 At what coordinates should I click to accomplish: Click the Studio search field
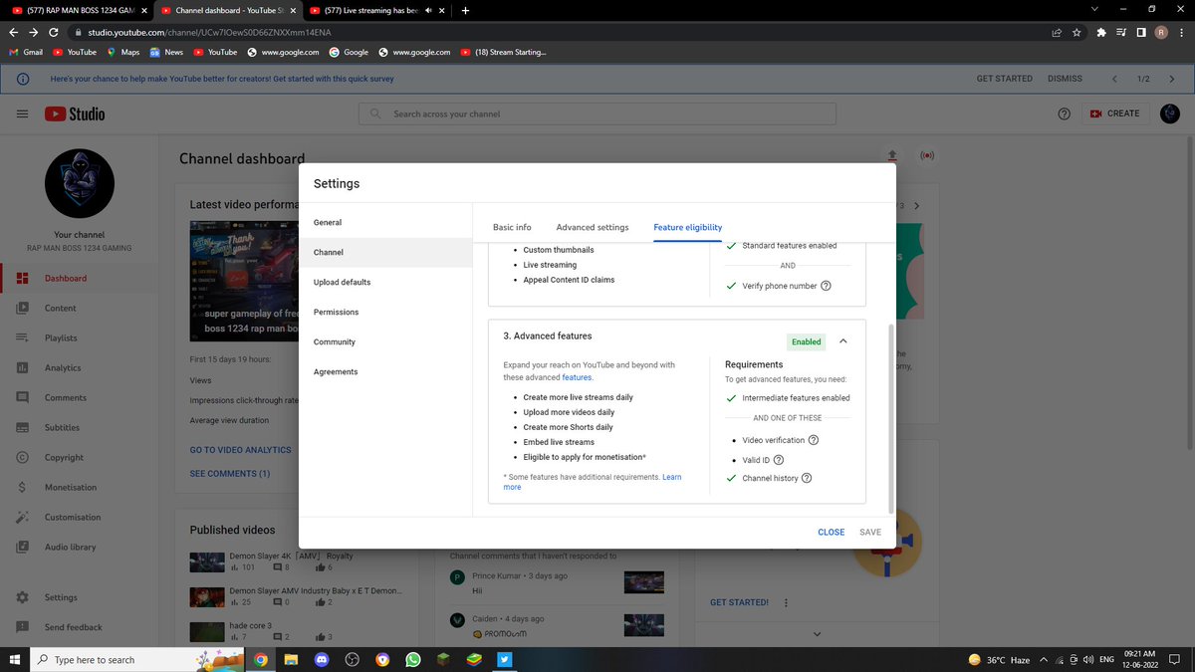[597, 114]
